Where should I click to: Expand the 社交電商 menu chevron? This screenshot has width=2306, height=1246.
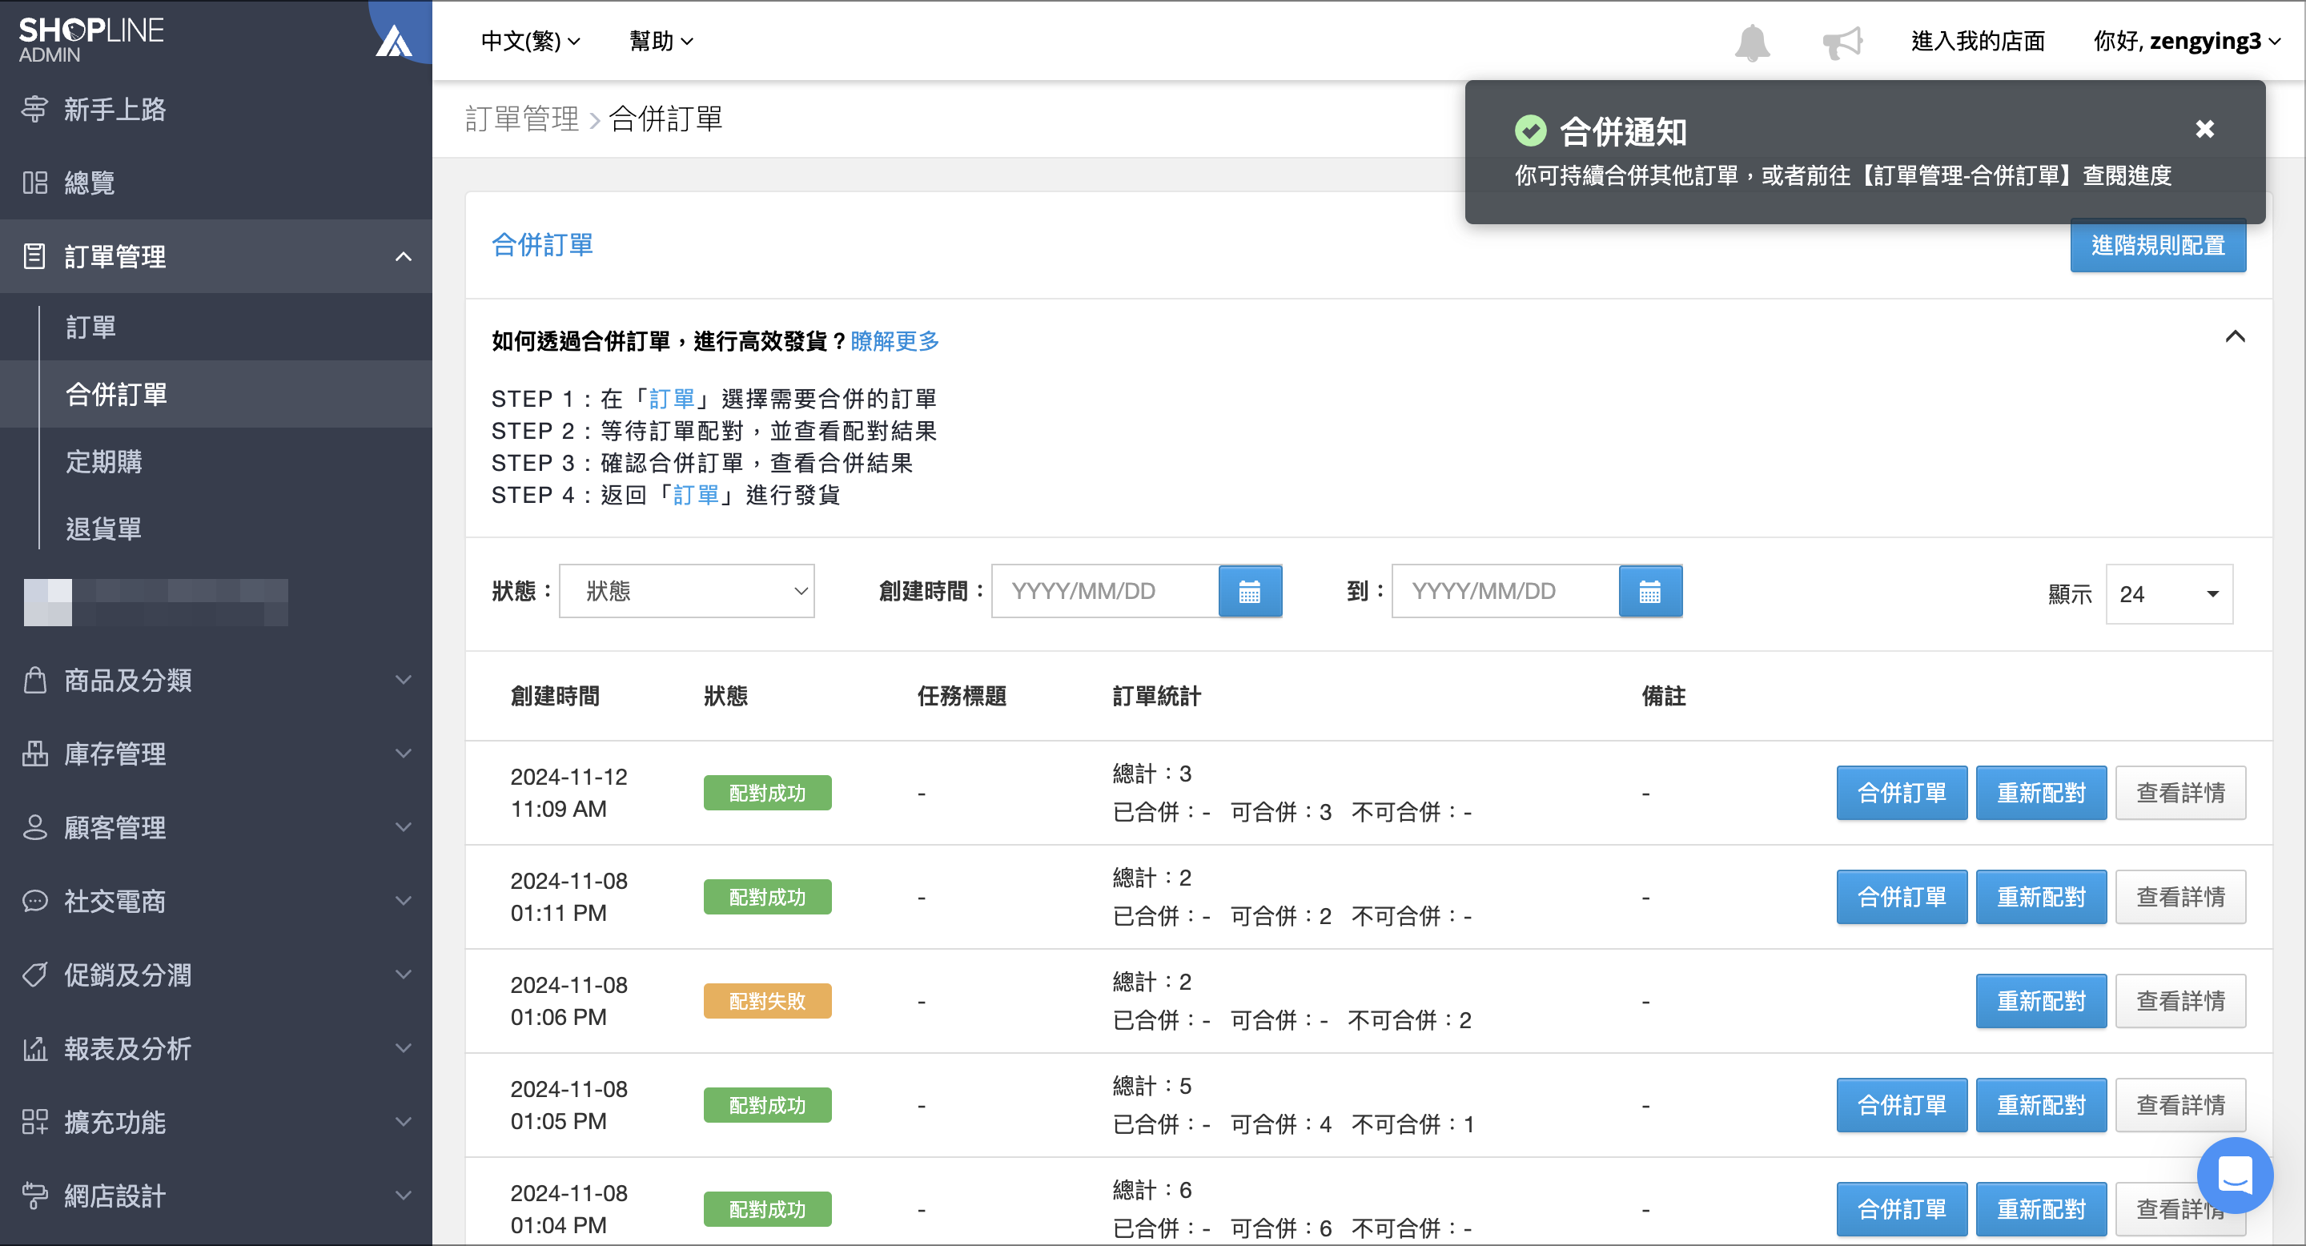click(x=404, y=901)
